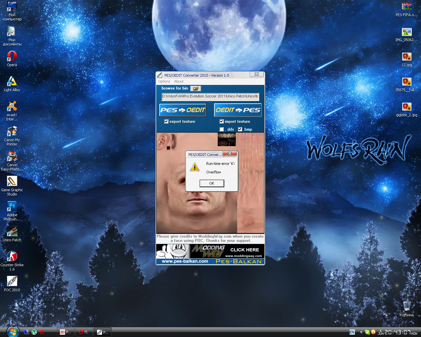Select the 35675__full image file icon
Image resolution: width=421 pixels, height=337 pixels.
click(407, 84)
